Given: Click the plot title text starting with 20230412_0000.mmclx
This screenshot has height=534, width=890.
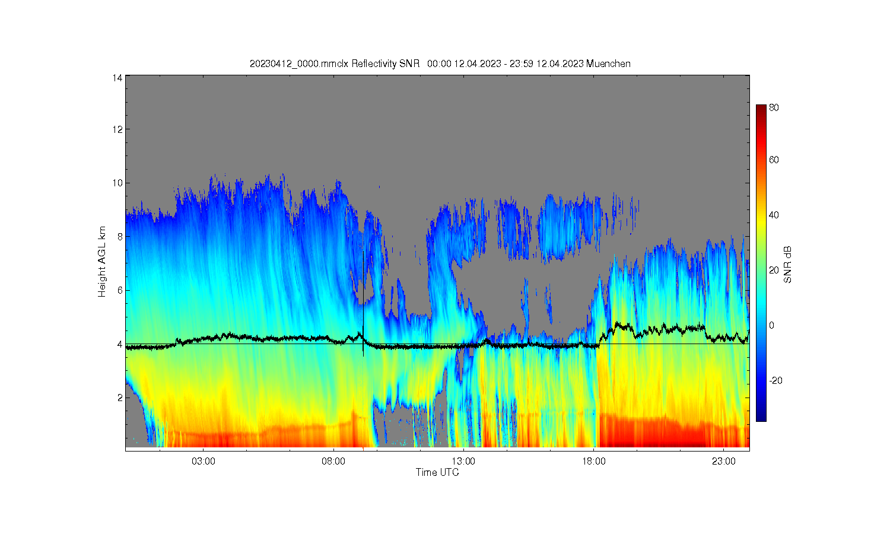Looking at the screenshot, I should [440, 63].
